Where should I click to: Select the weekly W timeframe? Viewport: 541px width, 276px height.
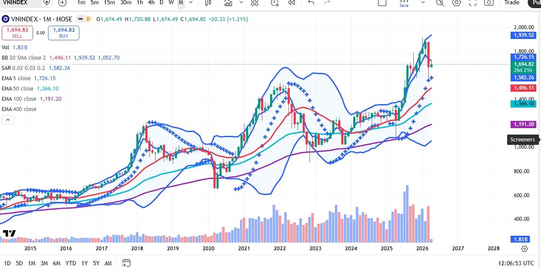click(171, 3)
